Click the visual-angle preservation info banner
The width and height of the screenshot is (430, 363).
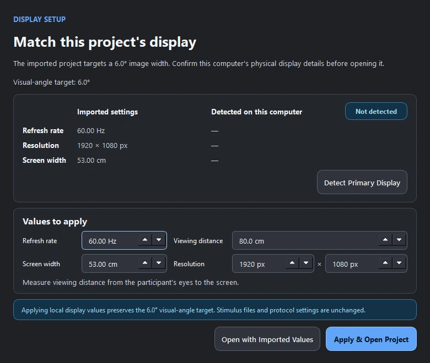(215, 310)
